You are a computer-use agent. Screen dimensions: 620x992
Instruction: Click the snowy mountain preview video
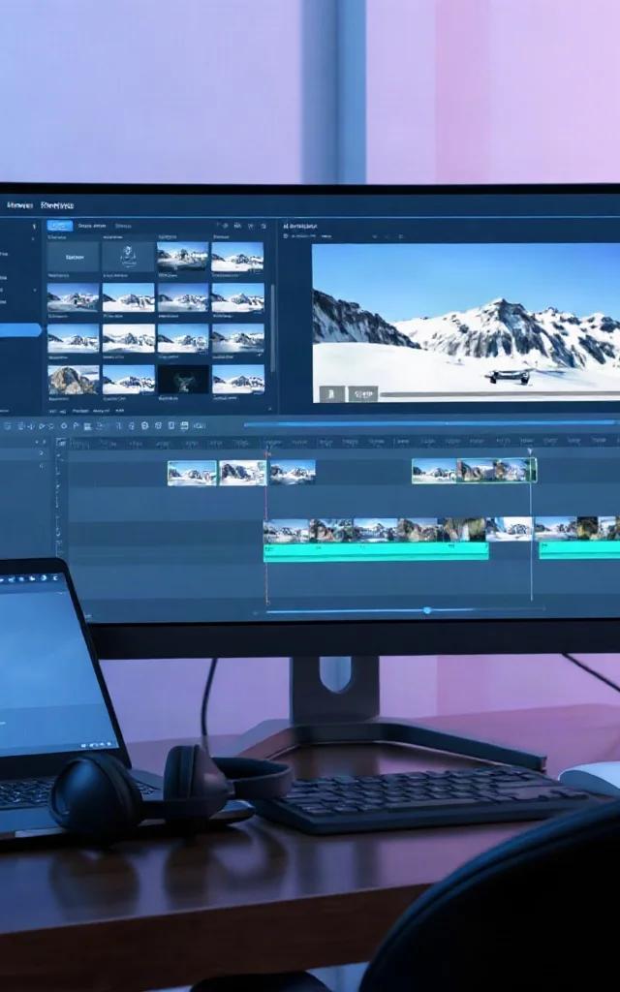pos(466,323)
